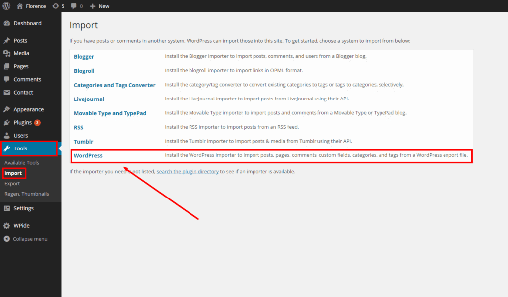Open the Export submenu item

click(x=12, y=183)
